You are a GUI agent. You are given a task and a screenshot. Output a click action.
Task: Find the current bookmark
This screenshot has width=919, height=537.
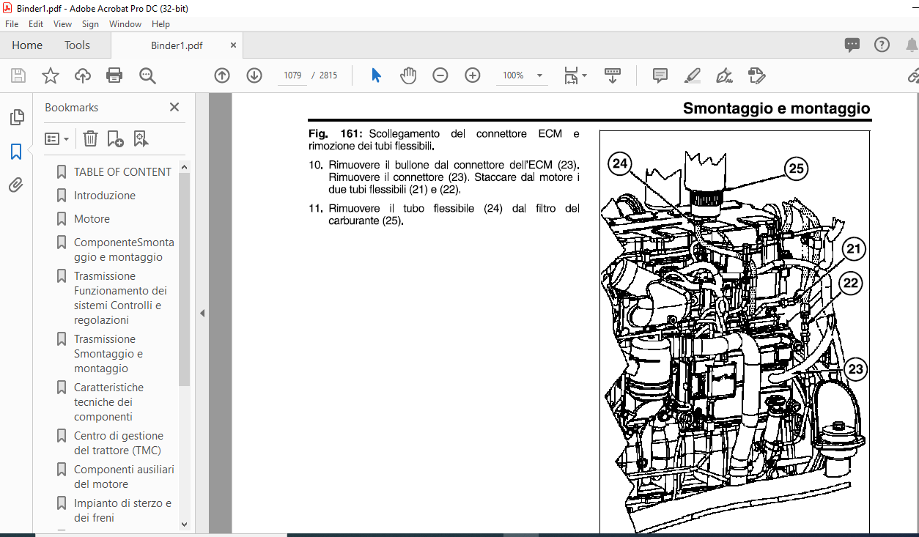141,138
